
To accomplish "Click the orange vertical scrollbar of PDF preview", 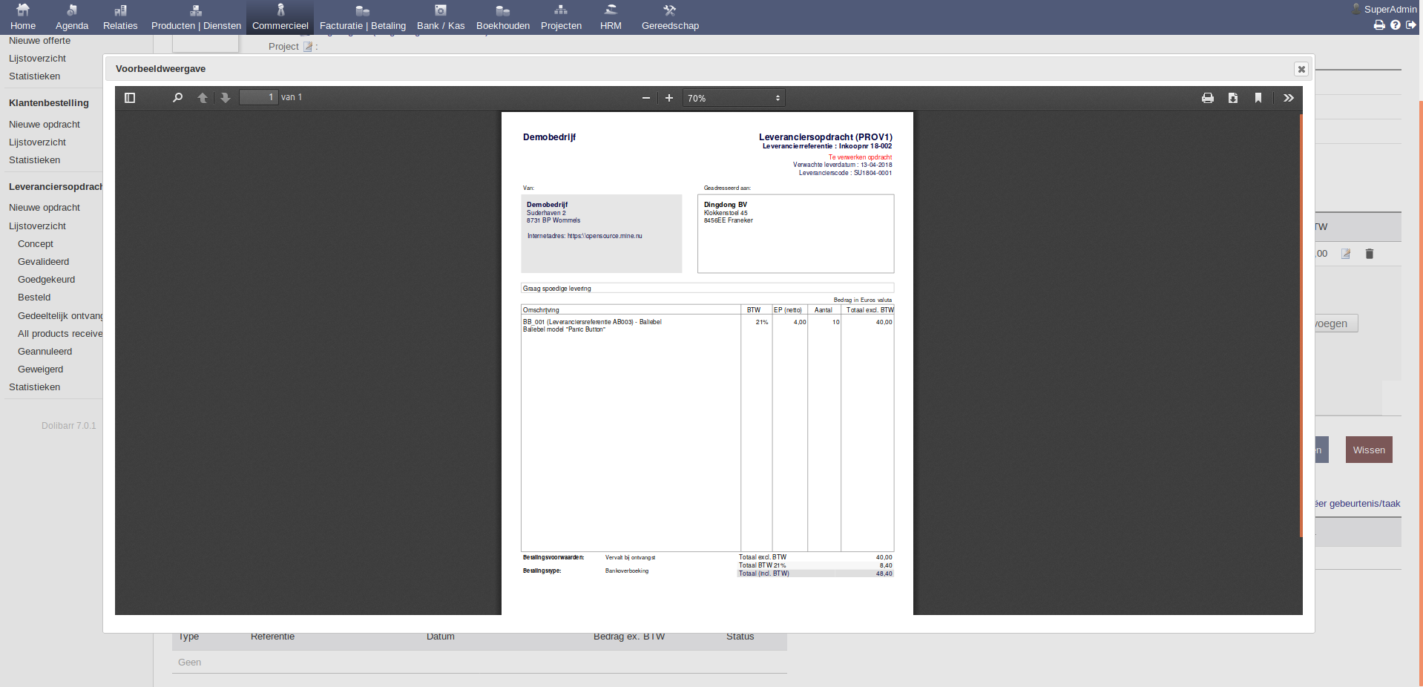I will [1301, 326].
